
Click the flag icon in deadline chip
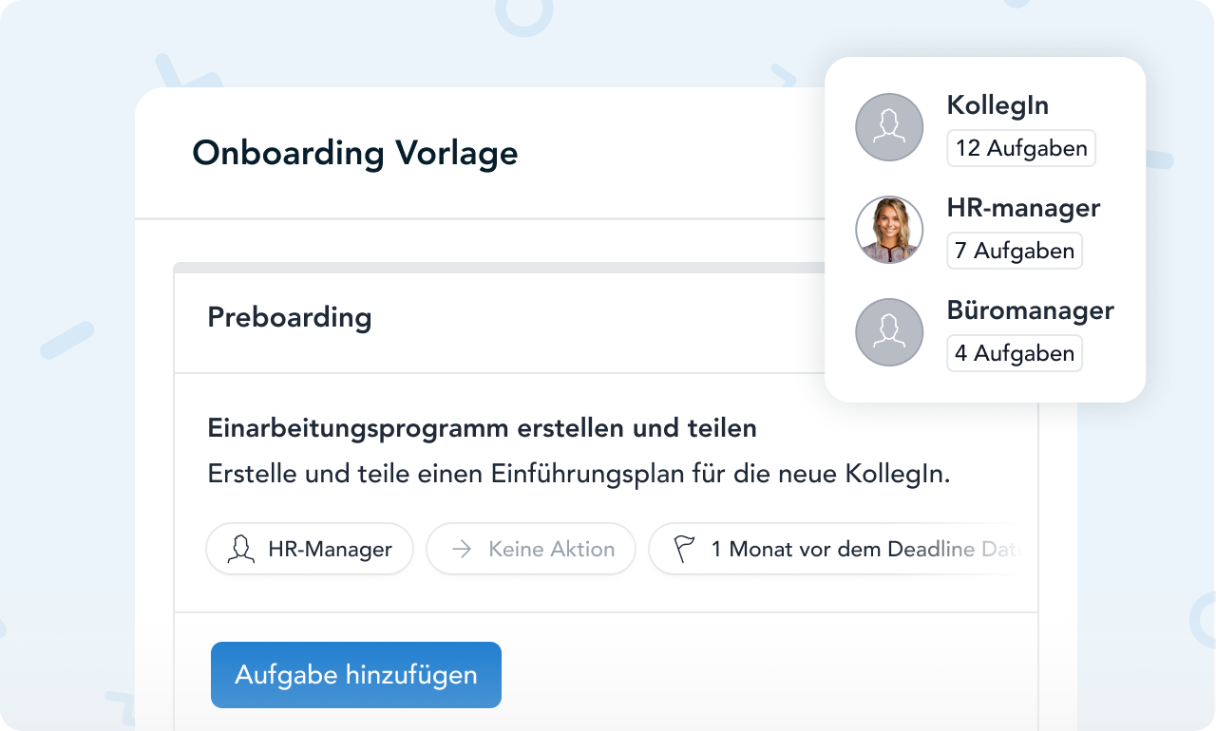(684, 549)
